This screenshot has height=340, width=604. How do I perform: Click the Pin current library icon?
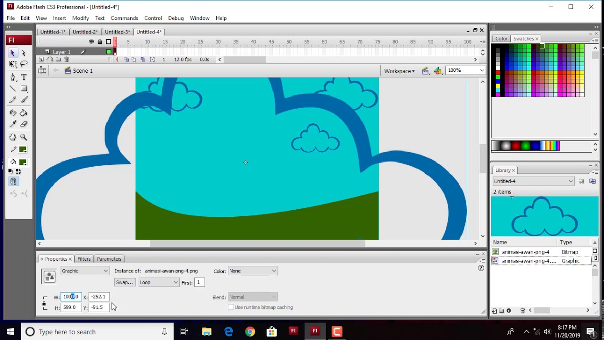pos(581,181)
